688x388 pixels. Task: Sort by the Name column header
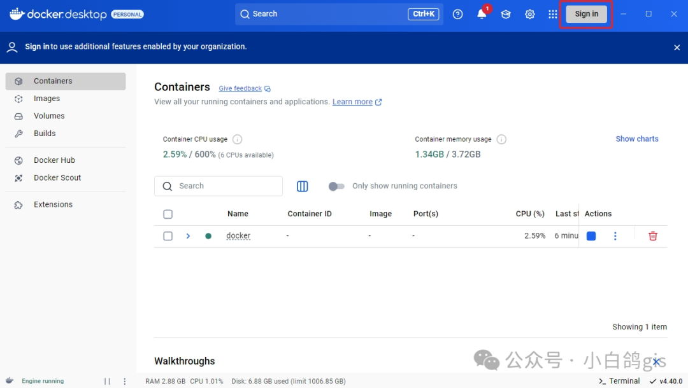click(x=238, y=214)
